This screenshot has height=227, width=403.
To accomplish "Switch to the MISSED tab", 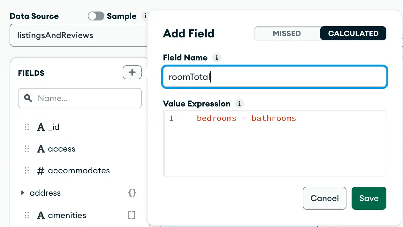I will pyautogui.click(x=286, y=33).
